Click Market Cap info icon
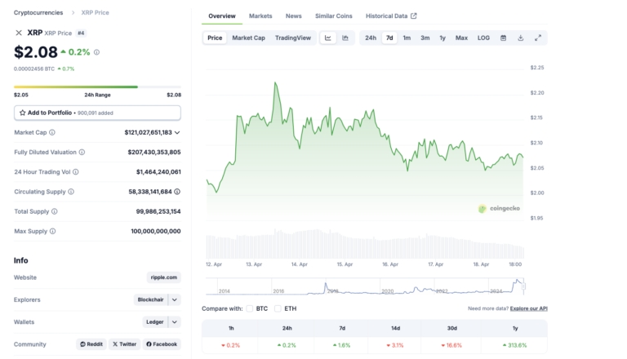Screen dimensions: 627x359 click(52, 132)
